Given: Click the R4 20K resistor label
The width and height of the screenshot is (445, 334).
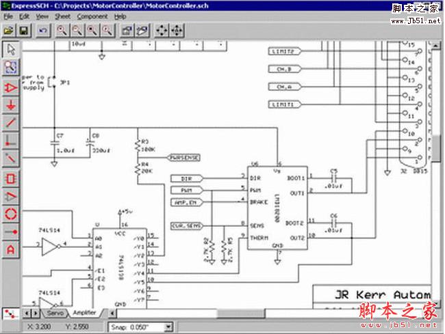Looking at the screenshot, I should tap(147, 167).
